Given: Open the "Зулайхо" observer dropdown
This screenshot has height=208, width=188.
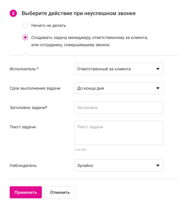Looking at the screenshot, I should tap(119, 165).
